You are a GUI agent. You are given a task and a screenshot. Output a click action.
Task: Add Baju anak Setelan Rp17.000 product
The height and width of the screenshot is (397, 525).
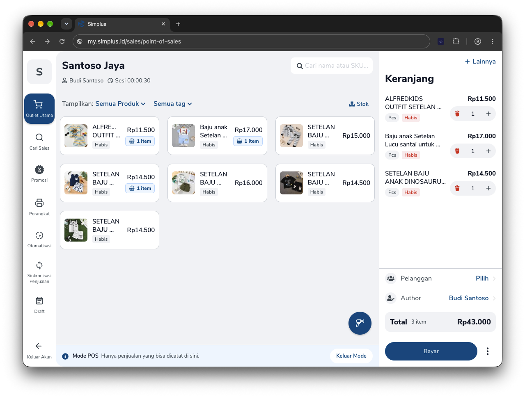(x=217, y=136)
